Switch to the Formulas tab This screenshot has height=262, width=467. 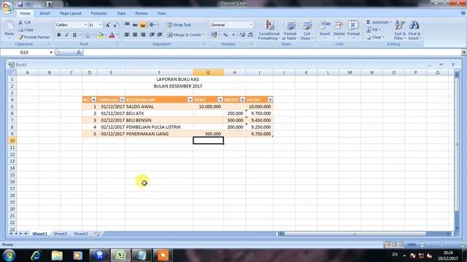[99, 13]
